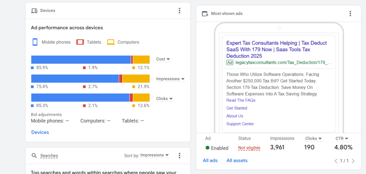Click the 12.1% computers cost value
Screen dimensions: 366x174
click(143, 68)
